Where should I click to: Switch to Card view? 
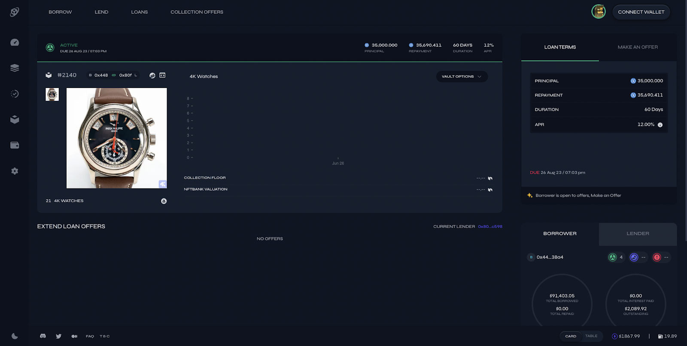coord(571,336)
